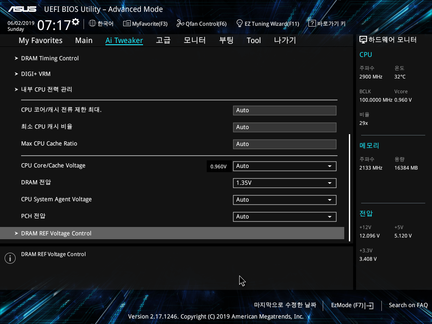Image resolution: width=432 pixels, height=324 pixels.
Task: Click the Max CPU Cache Ratio Auto field
Action: (285, 144)
